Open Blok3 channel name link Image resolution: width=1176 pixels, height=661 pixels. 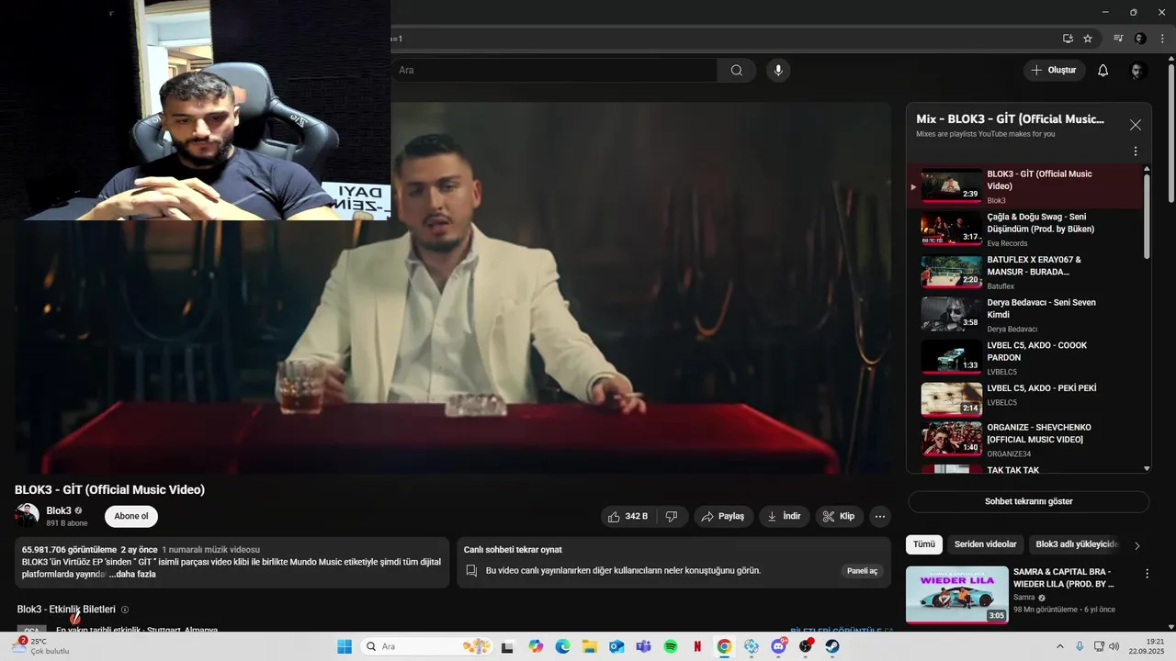click(59, 510)
